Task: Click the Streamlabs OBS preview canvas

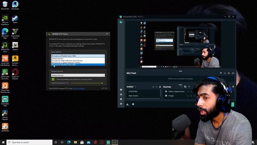Action: click(x=180, y=44)
